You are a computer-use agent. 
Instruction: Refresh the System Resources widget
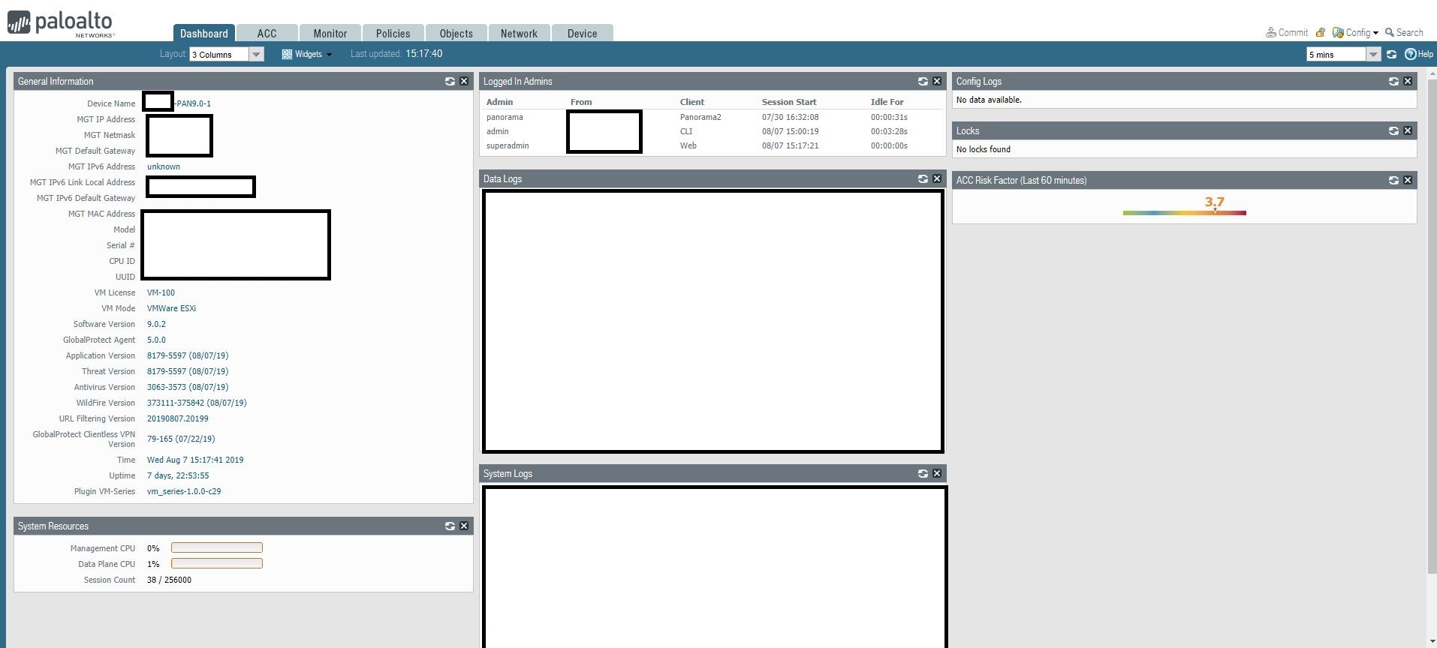tap(450, 526)
